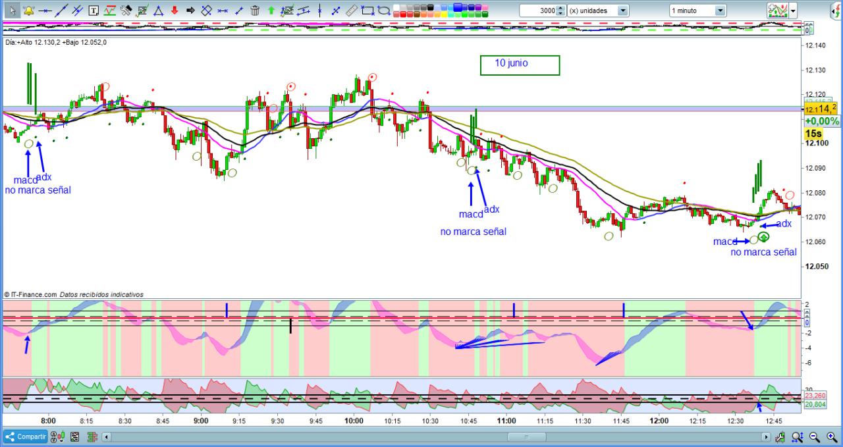Image resolution: width=843 pixels, height=447 pixels.
Task: Click the zoom in magnifier icon
Action: pyautogui.click(x=832, y=436)
